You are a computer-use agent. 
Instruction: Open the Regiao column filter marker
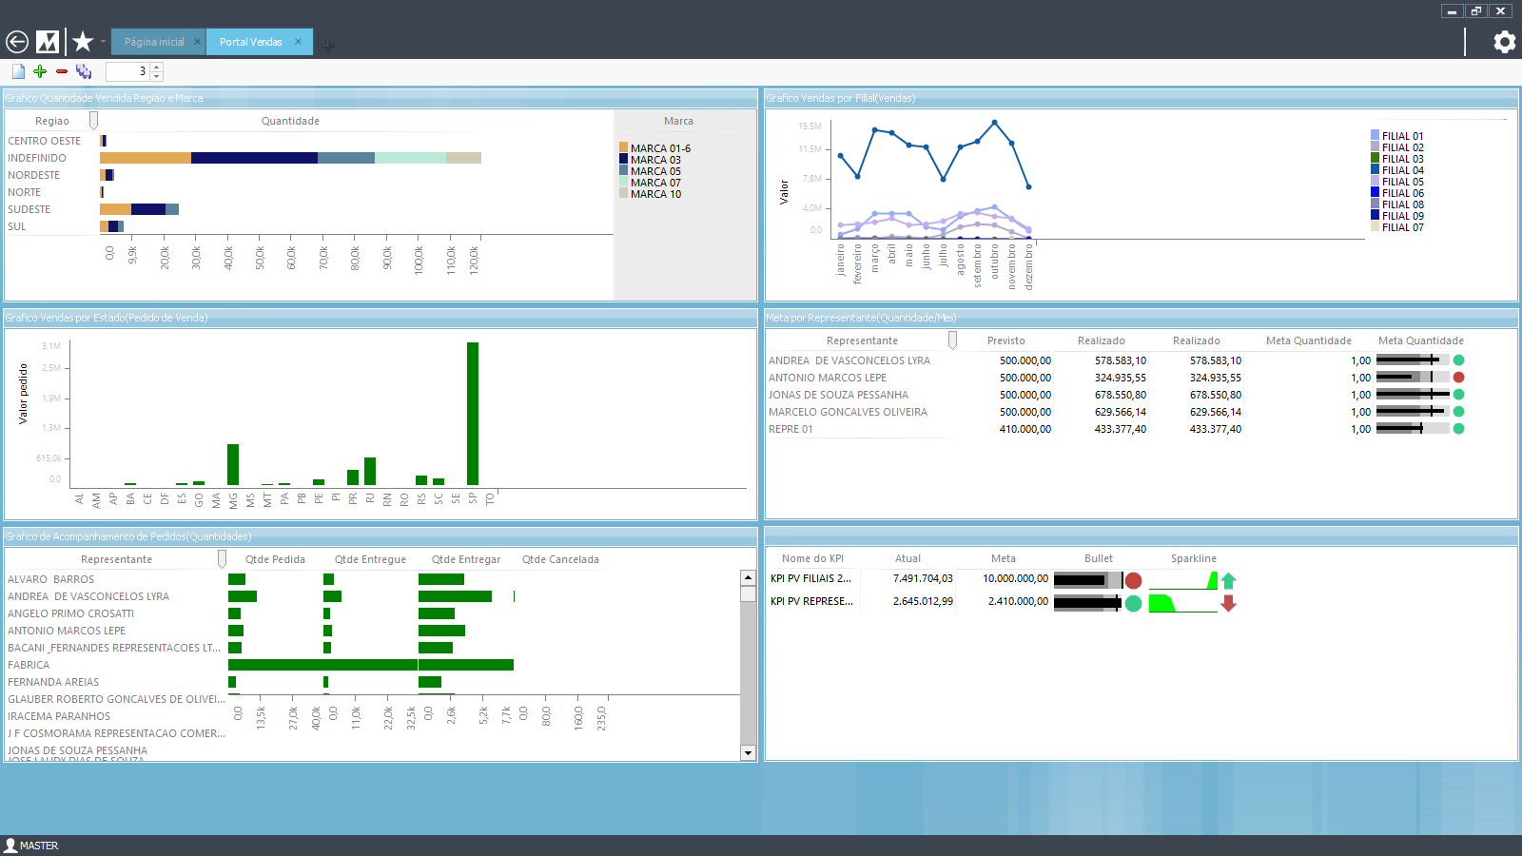pyautogui.click(x=93, y=121)
